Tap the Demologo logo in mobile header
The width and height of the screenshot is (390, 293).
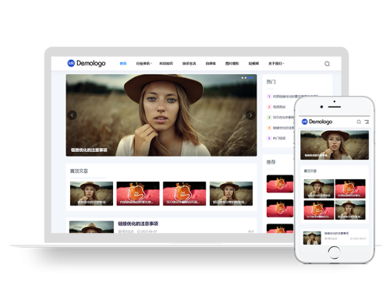[x=317, y=122]
